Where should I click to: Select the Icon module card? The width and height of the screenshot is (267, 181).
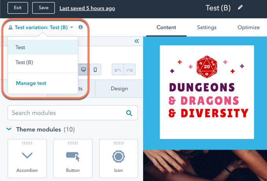118,158
